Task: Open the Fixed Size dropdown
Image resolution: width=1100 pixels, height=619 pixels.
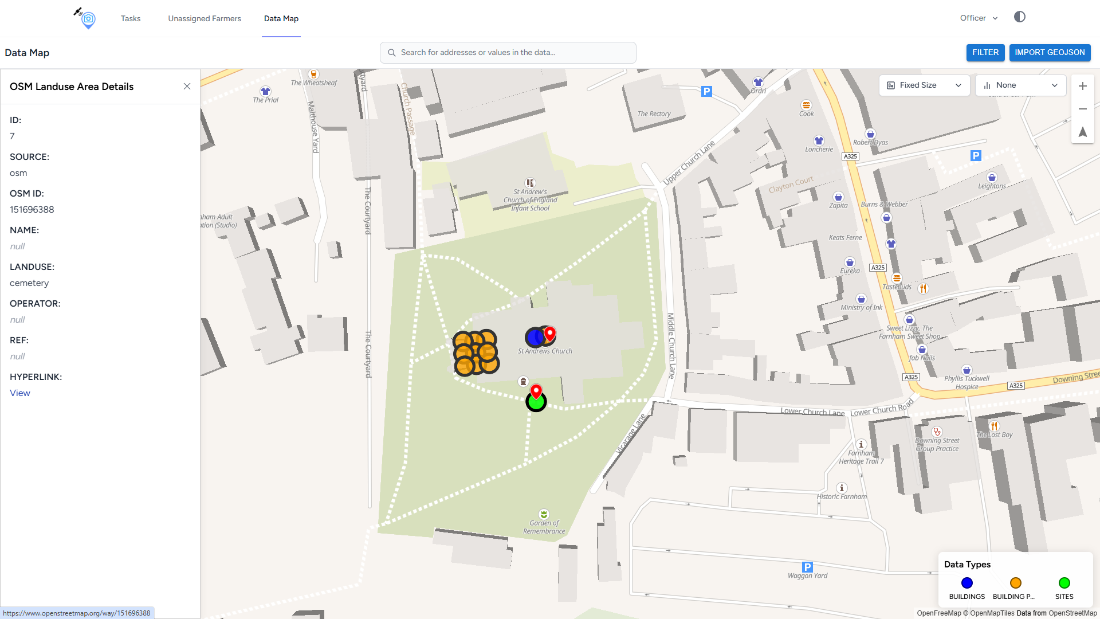Action: (x=924, y=85)
